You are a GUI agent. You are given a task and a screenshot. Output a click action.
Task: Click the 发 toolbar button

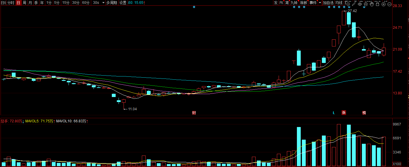[276, 3]
